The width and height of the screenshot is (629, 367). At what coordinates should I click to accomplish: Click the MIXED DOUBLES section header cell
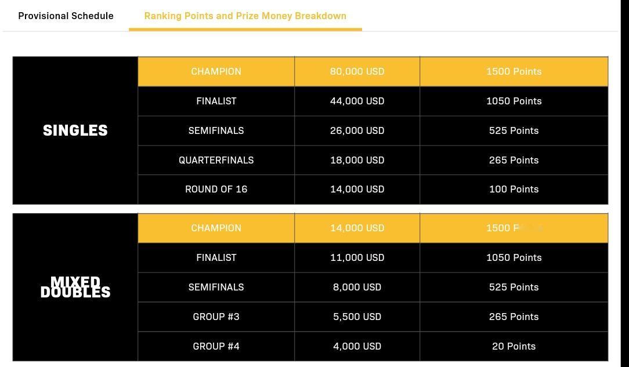point(75,287)
